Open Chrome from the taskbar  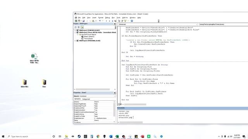(98, 136)
